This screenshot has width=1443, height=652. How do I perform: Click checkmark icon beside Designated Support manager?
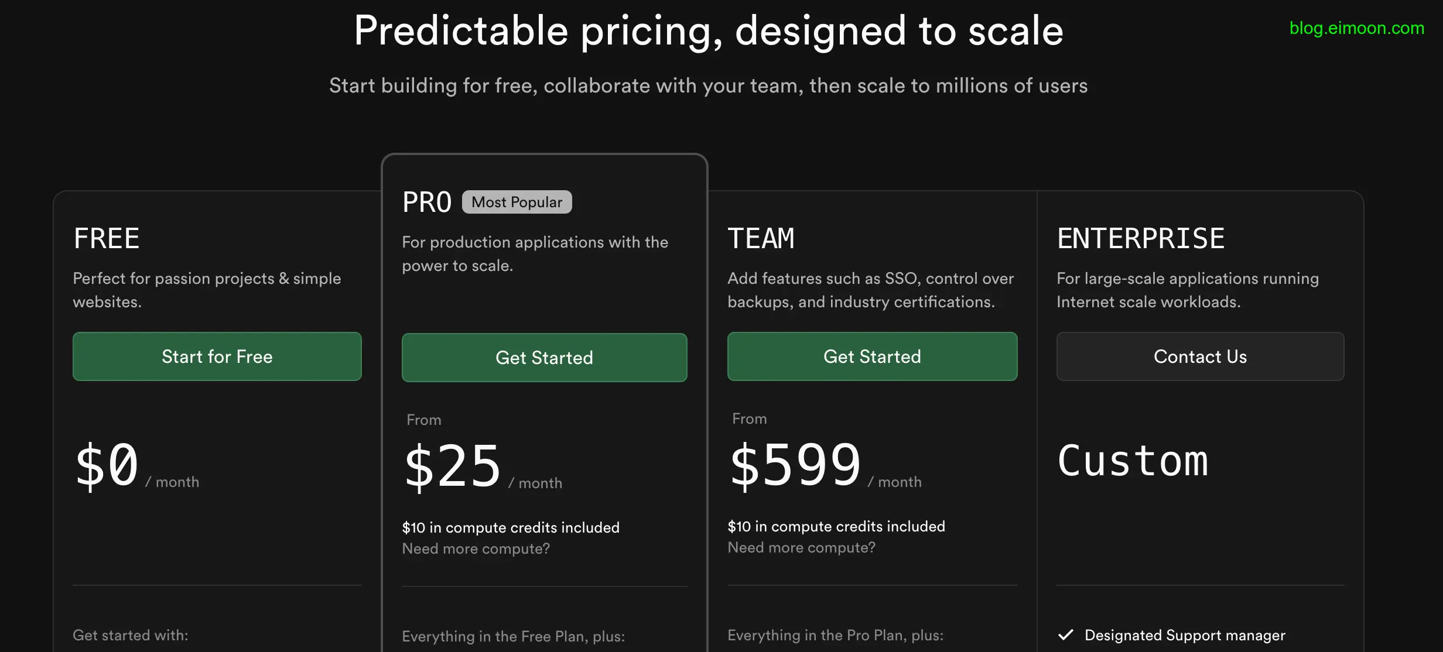(x=1066, y=635)
